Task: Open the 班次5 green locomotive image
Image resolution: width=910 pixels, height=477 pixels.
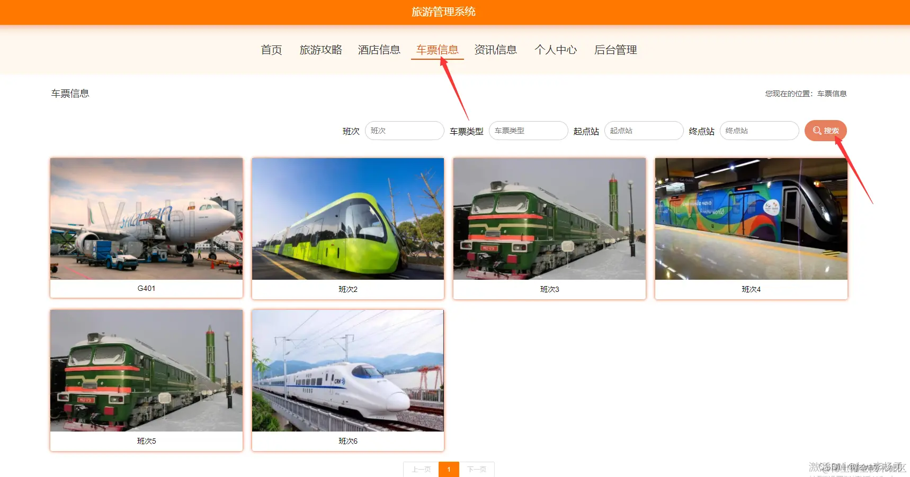Action: click(x=146, y=371)
